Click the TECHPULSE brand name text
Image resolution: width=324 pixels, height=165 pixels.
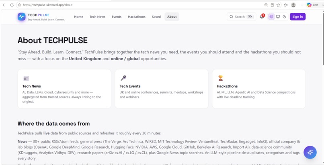tap(39, 15)
